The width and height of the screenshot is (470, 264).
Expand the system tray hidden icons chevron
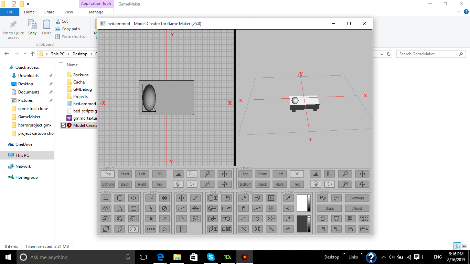pyautogui.click(x=383, y=257)
